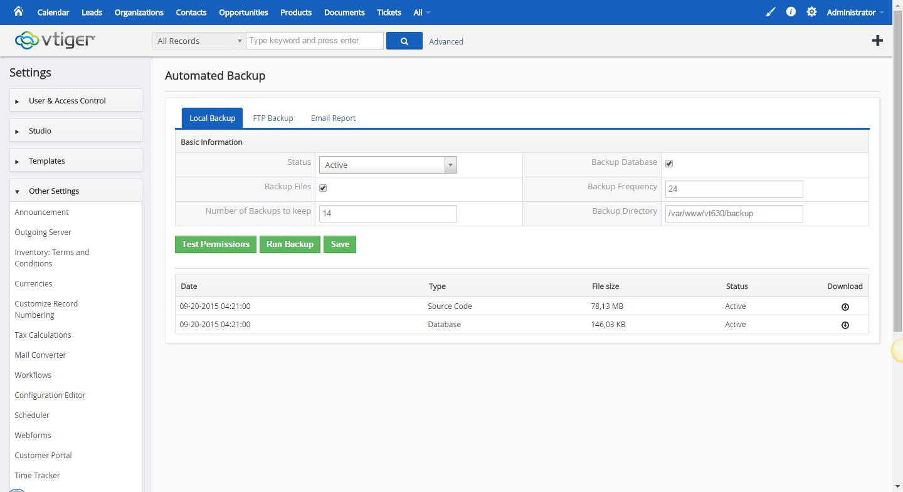Click the Database type cell
The width and height of the screenshot is (903, 492).
[x=445, y=325]
